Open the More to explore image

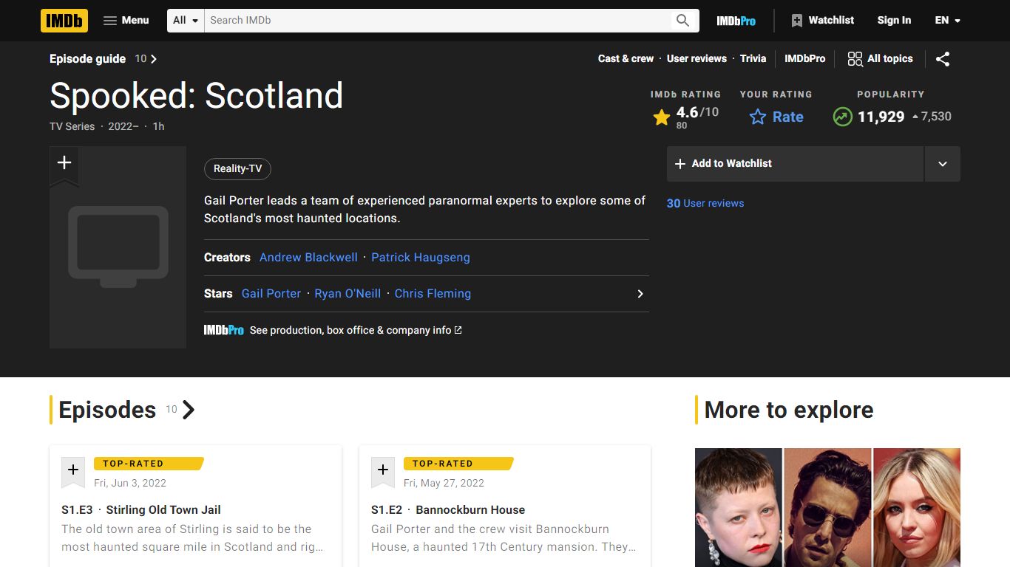[827, 507]
